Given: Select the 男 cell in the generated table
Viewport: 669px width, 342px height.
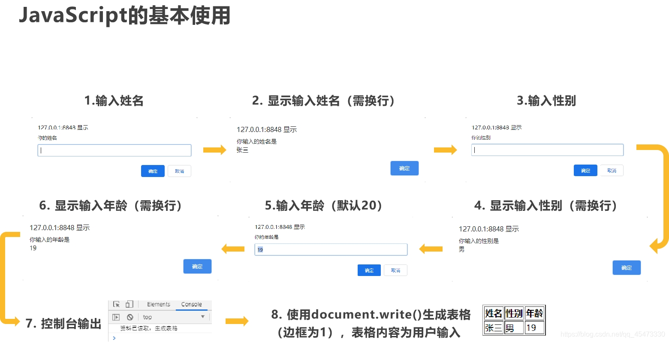Looking at the screenshot, I should pyautogui.click(x=514, y=328).
